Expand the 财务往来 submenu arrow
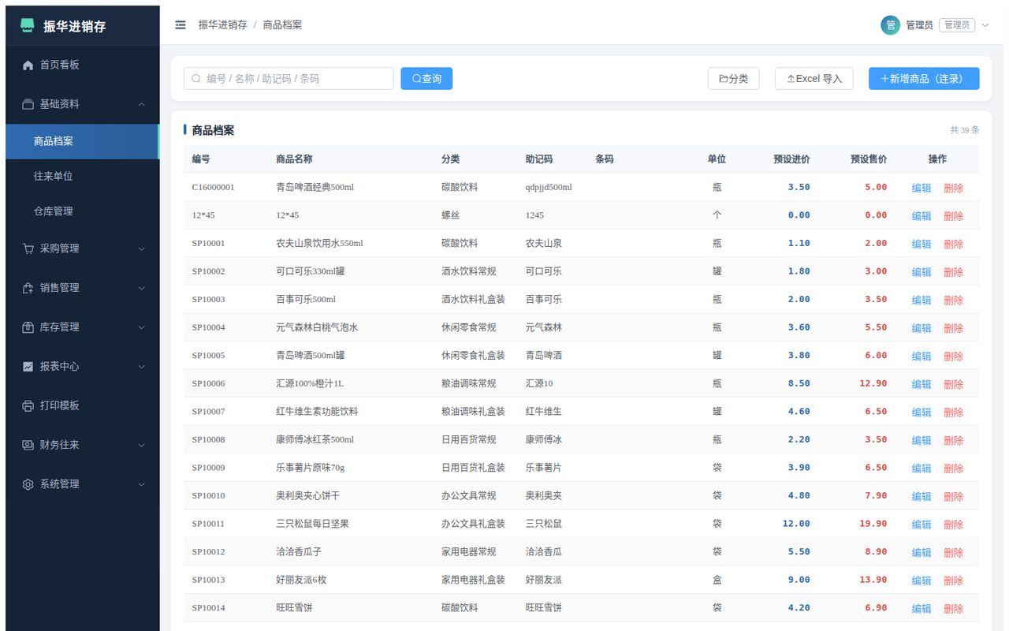This screenshot has height=631, width=1009. click(x=141, y=445)
